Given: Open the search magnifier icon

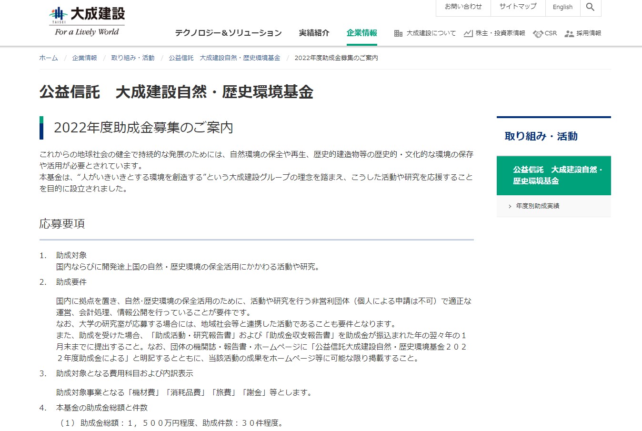Looking at the screenshot, I should (x=591, y=8).
